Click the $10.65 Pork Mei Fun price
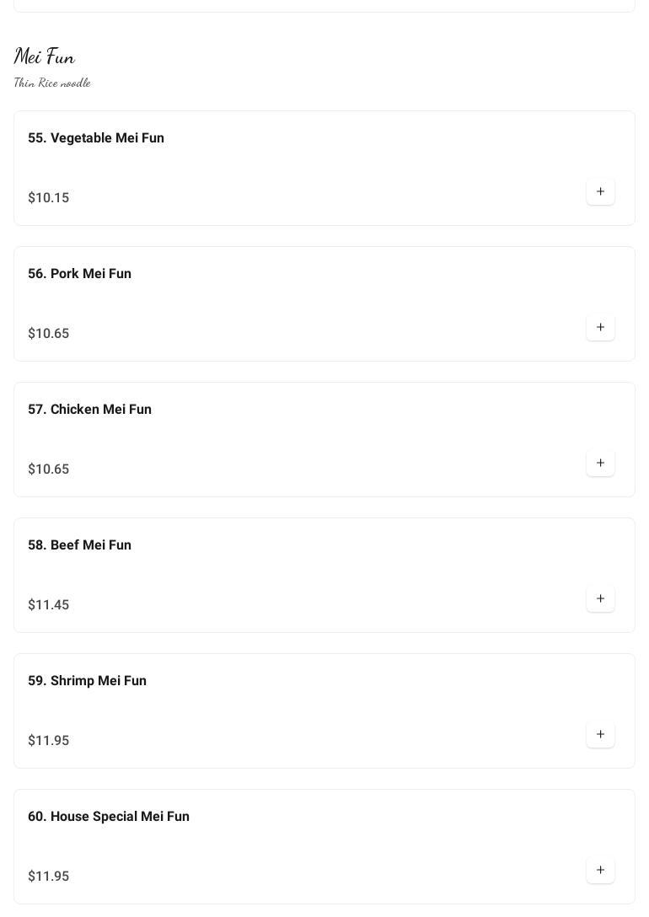The height and width of the screenshot is (917, 649). click(x=49, y=334)
